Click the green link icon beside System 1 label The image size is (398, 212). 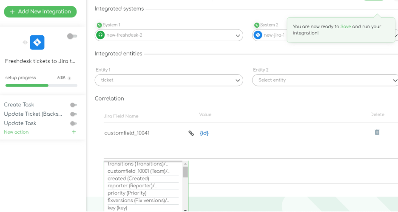coord(99,25)
